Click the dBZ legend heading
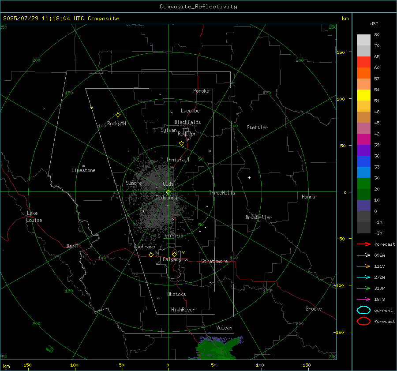397x371 pixels. pos(374,24)
